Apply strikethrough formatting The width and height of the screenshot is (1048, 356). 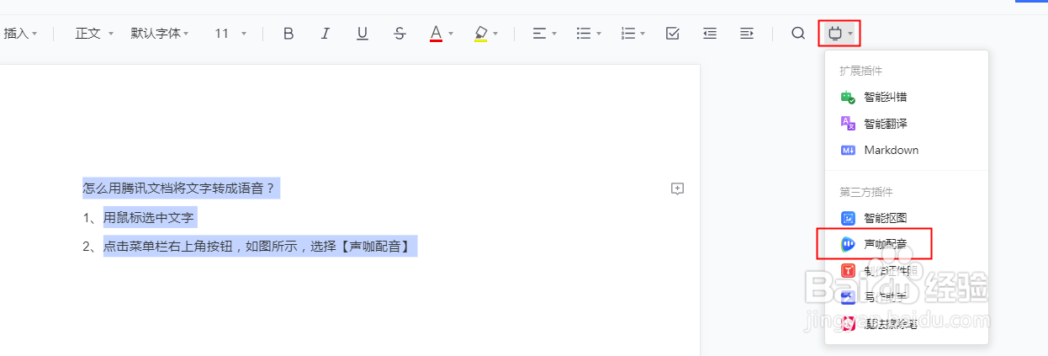point(400,34)
